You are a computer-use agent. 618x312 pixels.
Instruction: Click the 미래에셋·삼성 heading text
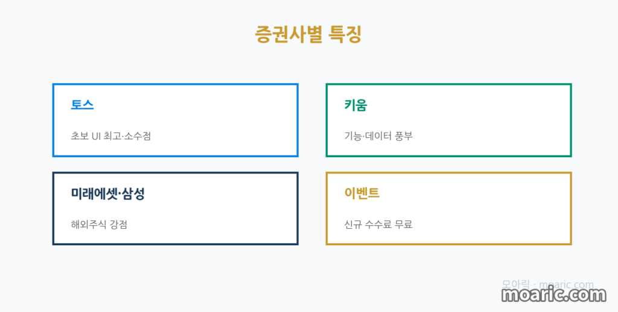click(x=107, y=193)
